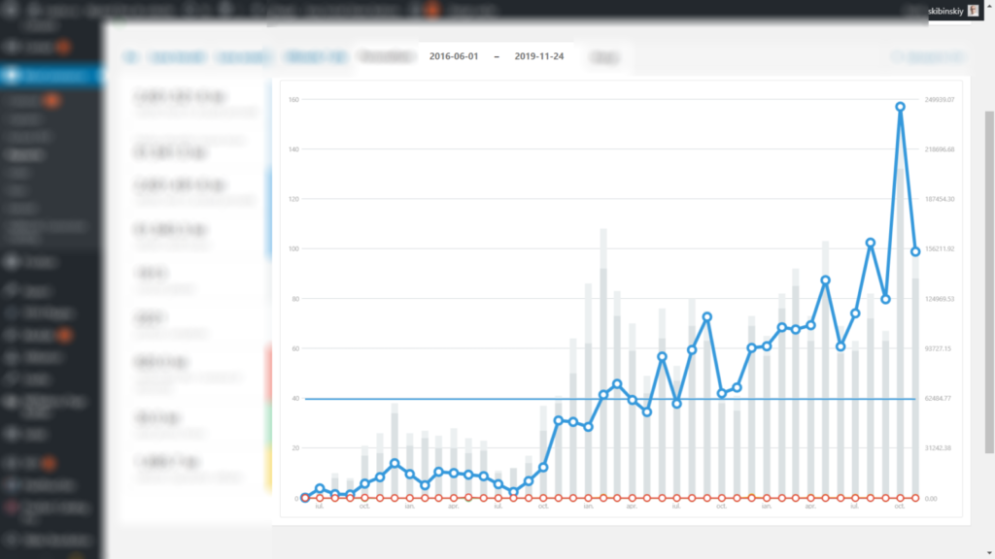Open the highlighted WooCommerce sidebar menu
Image resolution: width=995 pixels, height=559 pixels.
pyautogui.click(x=51, y=77)
